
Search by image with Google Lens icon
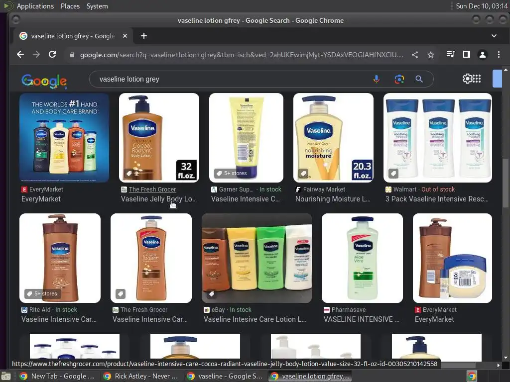point(399,79)
